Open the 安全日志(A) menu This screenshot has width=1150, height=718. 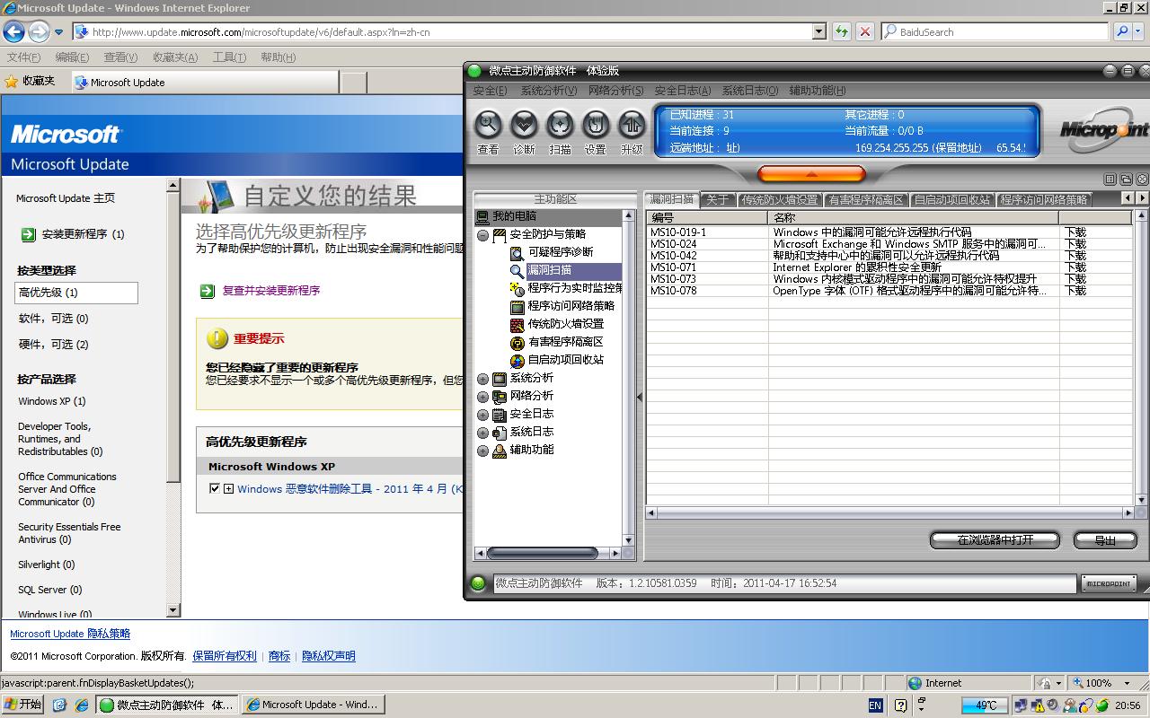point(682,91)
